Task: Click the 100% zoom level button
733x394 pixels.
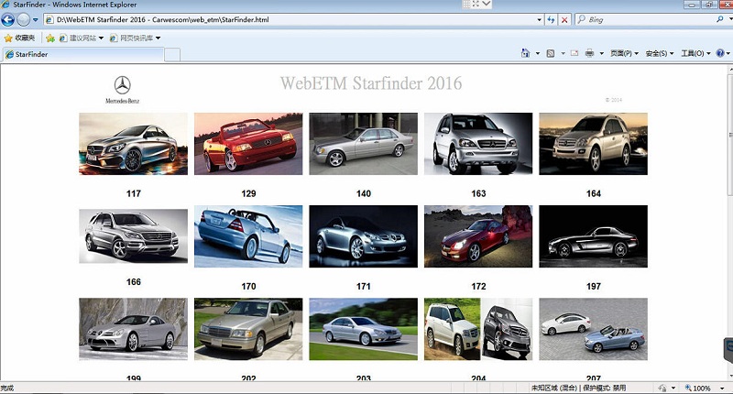Action: point(698,388)
